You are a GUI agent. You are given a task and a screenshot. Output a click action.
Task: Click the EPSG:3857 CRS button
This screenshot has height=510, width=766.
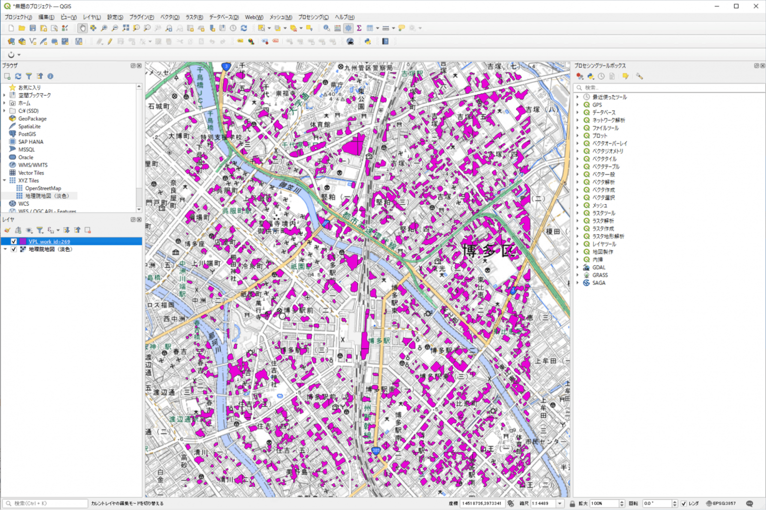722,504
